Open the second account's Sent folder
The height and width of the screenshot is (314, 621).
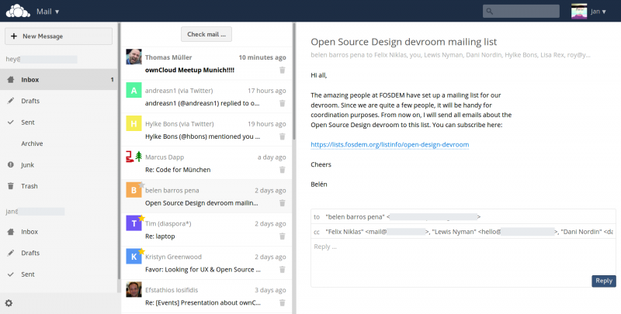[59, 274]
